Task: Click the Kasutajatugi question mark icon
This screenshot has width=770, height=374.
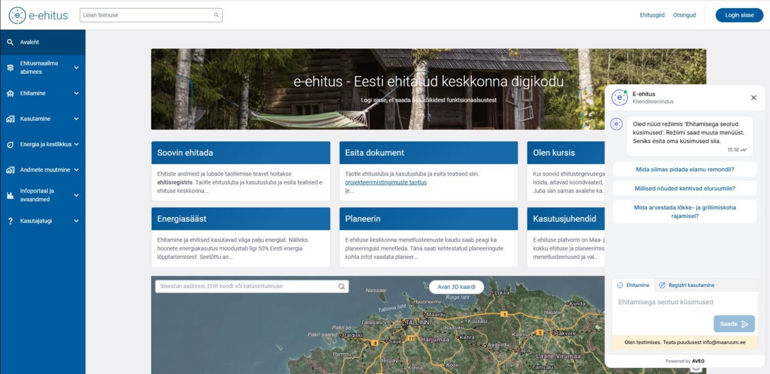Action: tap(10, 221)
